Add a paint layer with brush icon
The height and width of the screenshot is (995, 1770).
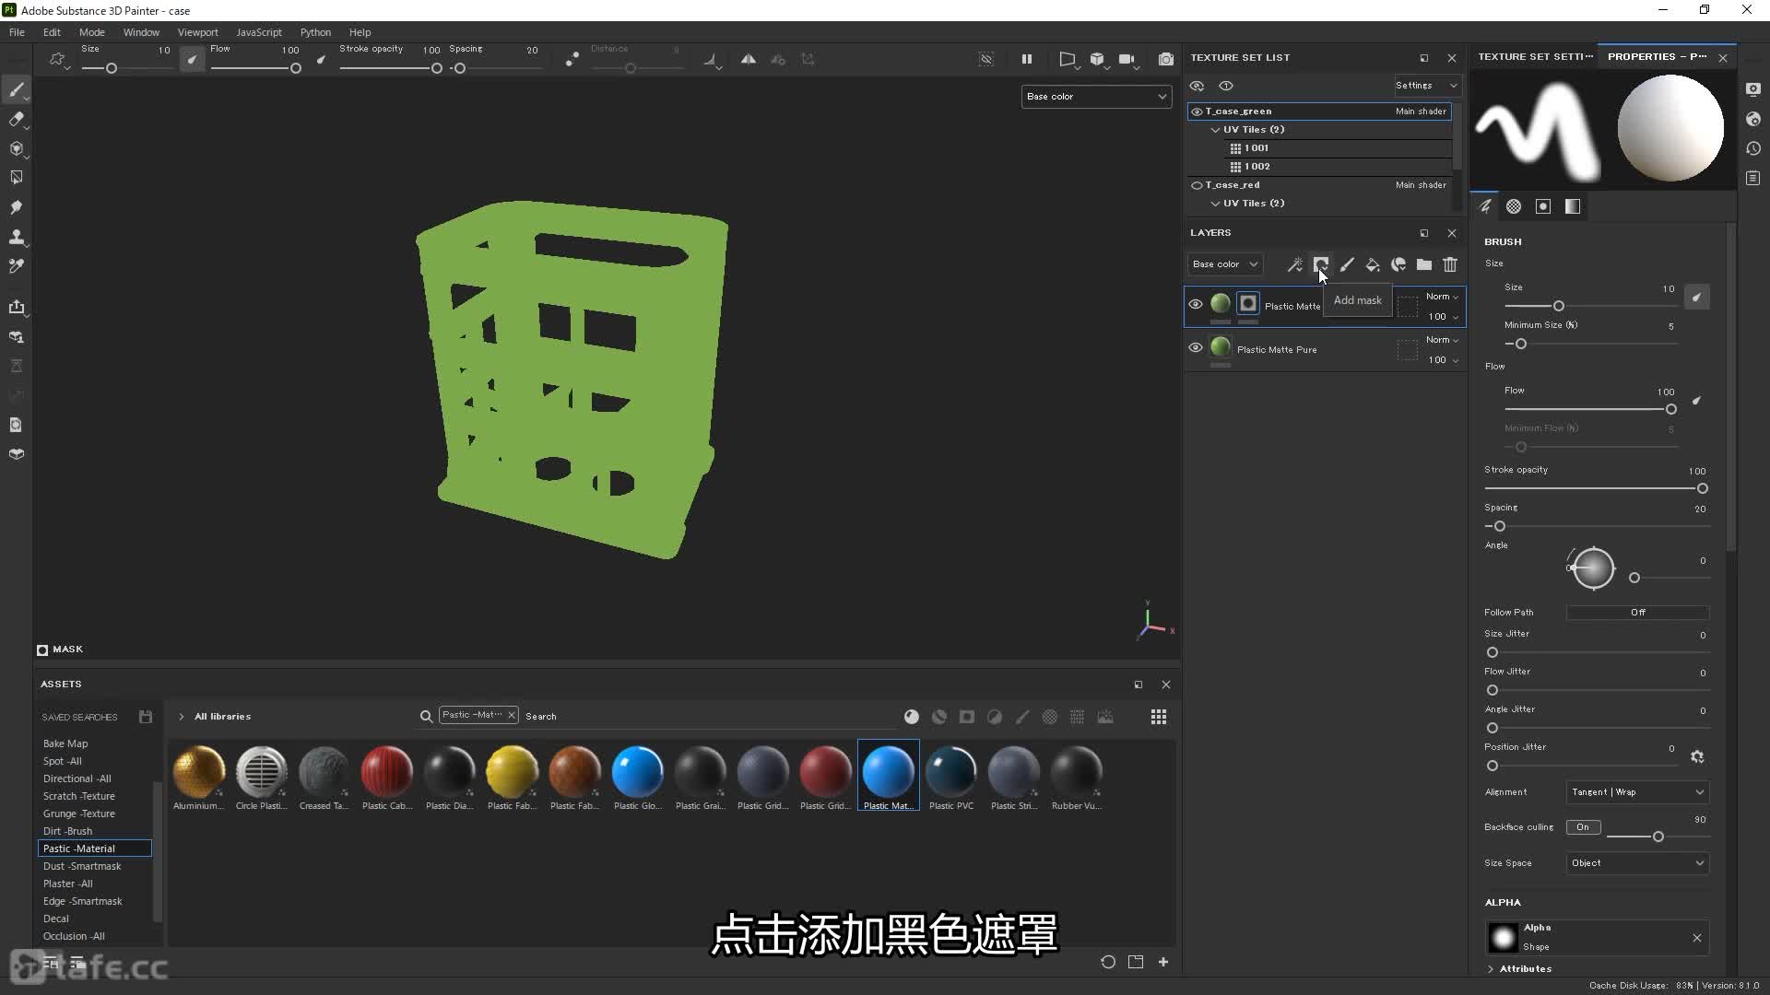pyautogui.click(x=1347, y=264)
